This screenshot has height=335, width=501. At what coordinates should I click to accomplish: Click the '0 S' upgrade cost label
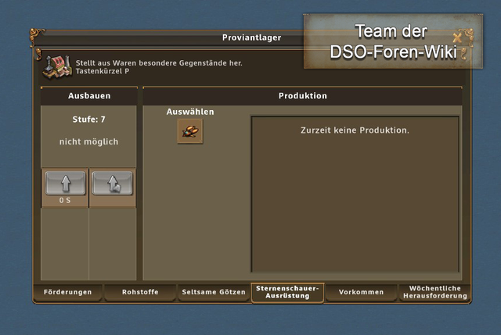pos(65,201)
